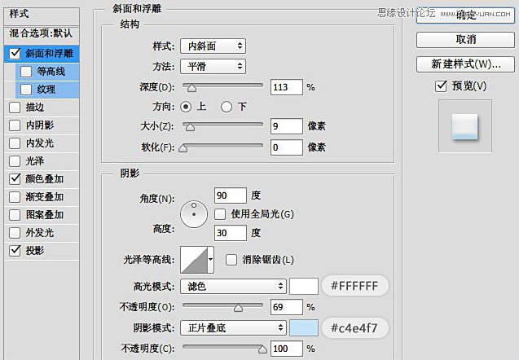519x360 pixels.
Task: Click the angle and altitude dial
Action: (194, 214)
